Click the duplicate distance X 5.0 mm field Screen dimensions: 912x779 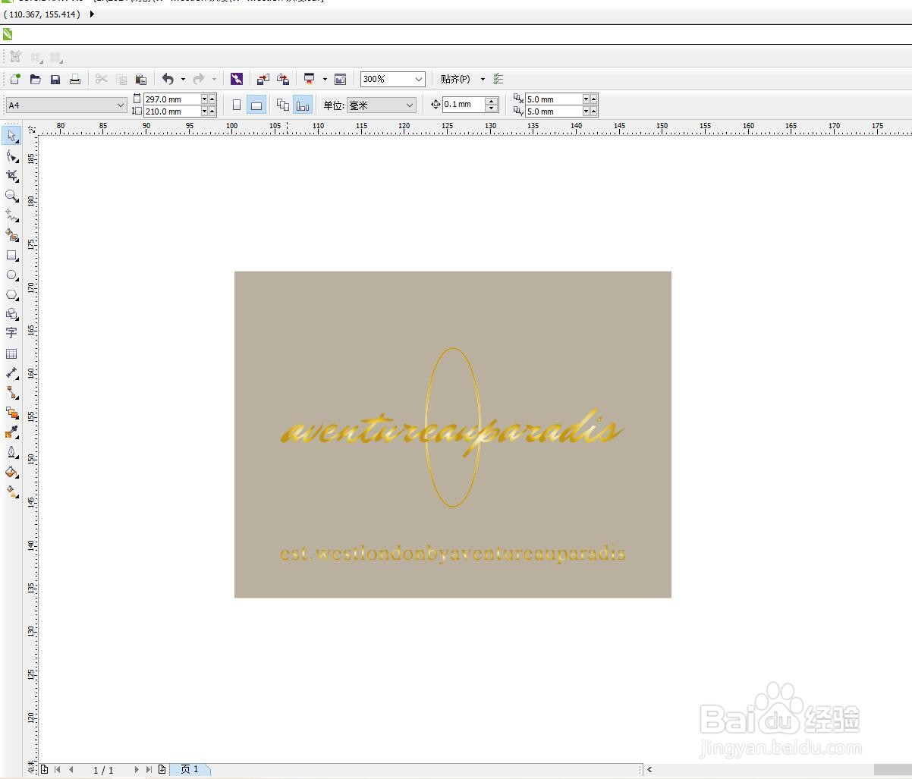click(553, 99)
